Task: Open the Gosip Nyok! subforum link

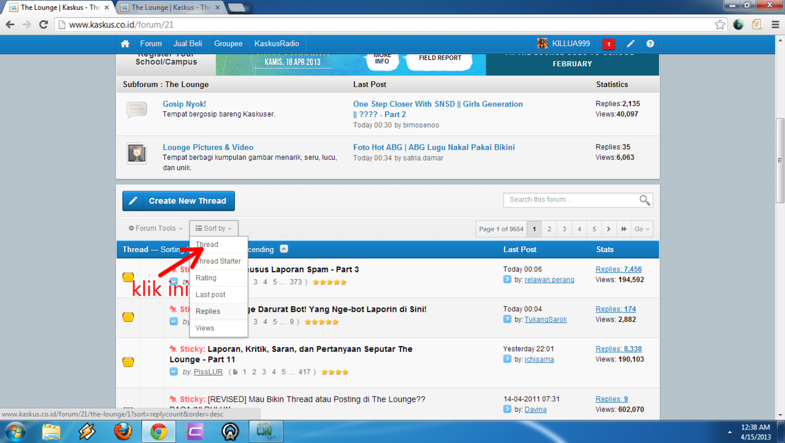Action: pyautogui.click(x=184, y=104)
